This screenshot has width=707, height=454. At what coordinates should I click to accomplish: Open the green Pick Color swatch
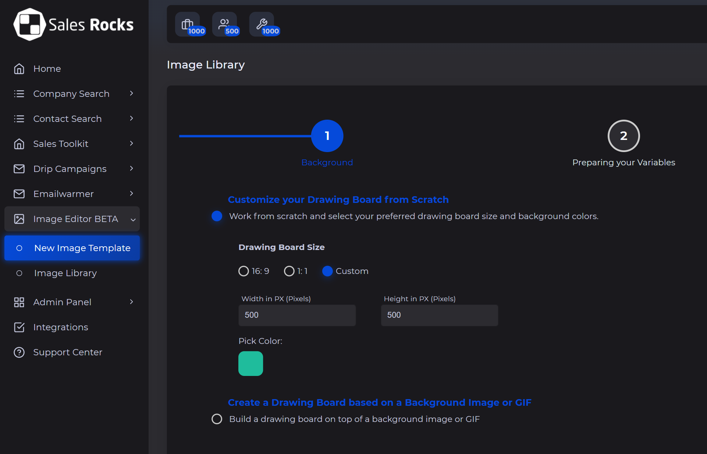[x=251, y=363]
